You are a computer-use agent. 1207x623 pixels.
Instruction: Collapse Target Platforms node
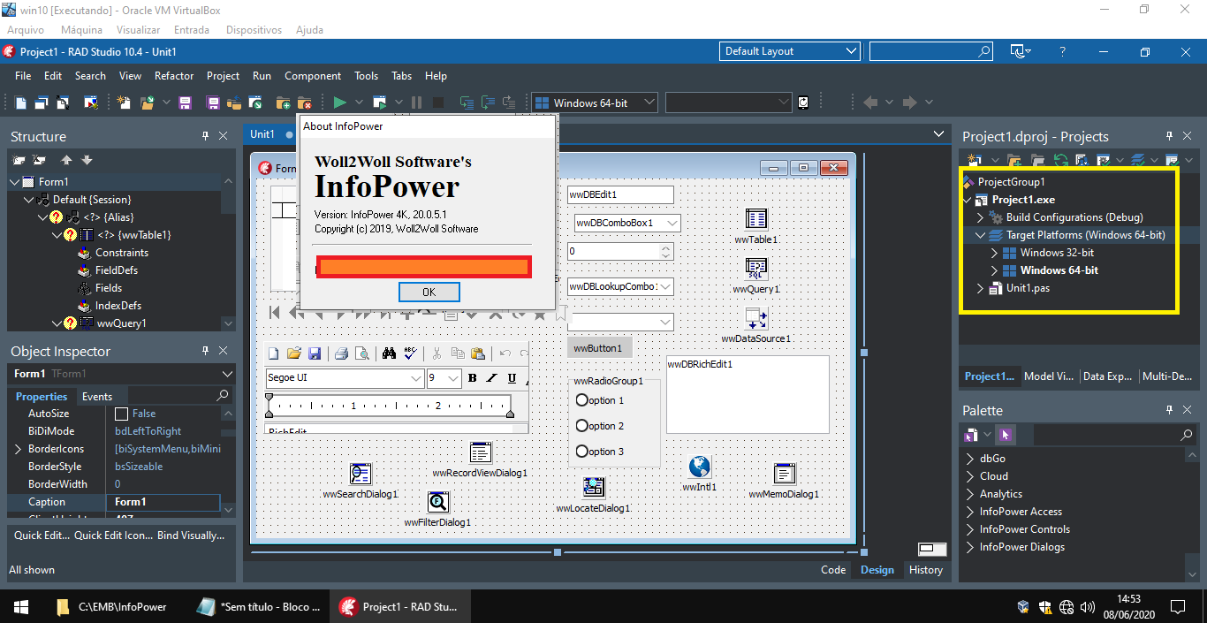[981, 235]
